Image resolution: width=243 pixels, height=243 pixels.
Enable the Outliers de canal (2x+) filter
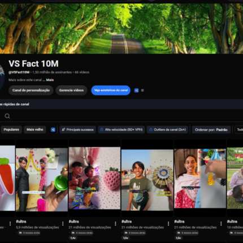tap(167, 129)
